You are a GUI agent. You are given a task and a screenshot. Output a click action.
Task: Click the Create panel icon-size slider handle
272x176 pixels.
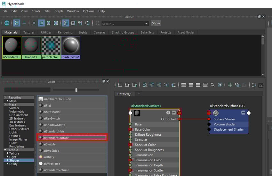[x=76, y=90]
